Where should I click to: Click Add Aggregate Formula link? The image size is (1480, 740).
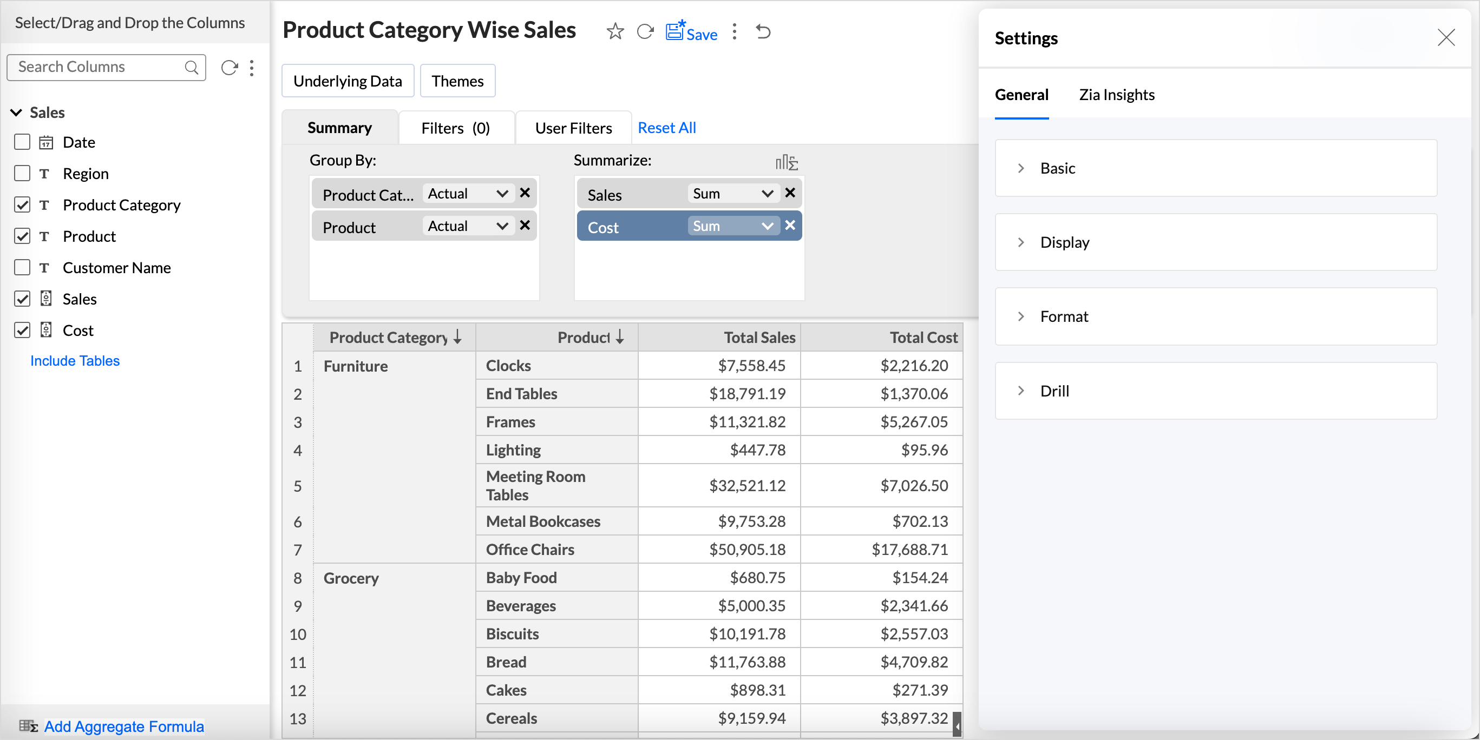123,726
